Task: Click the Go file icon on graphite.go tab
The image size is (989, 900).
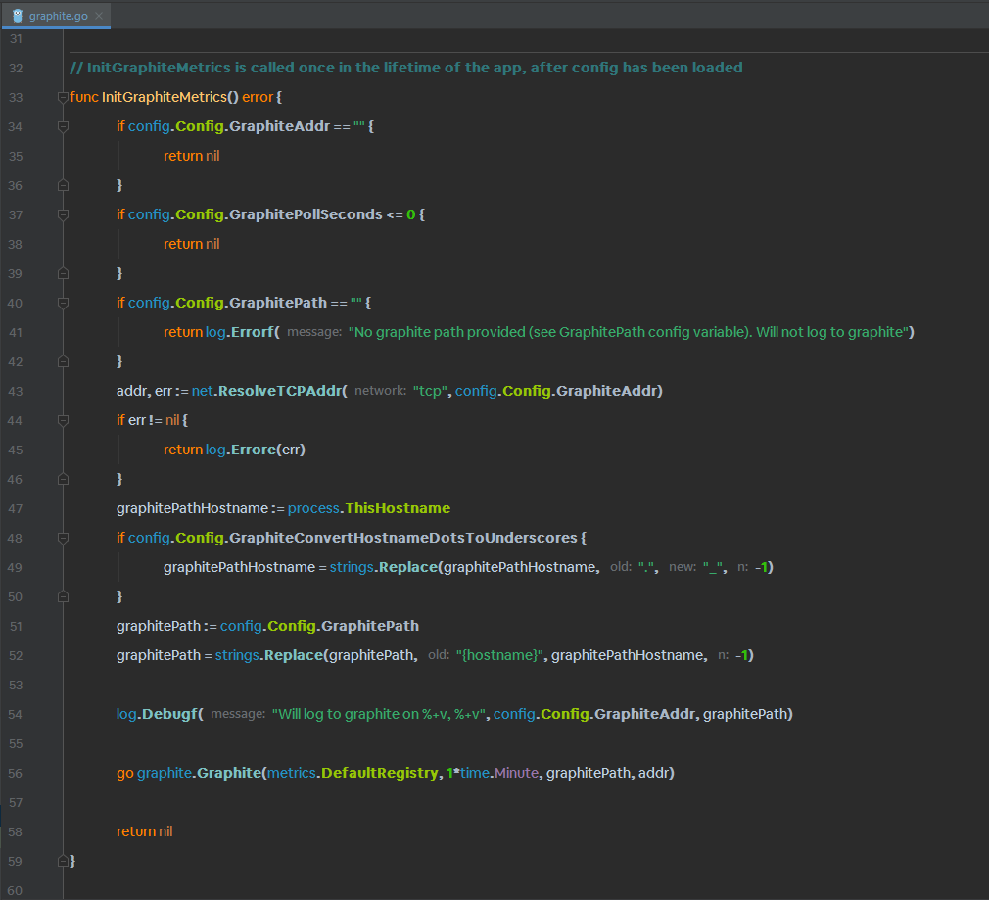Action: tap(18, 16)
